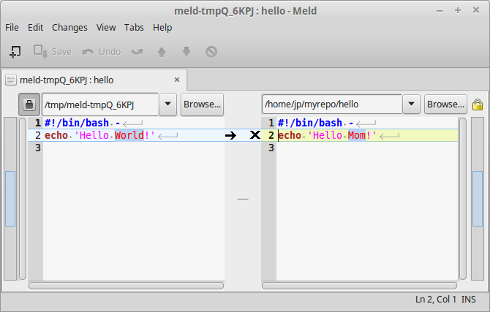490x312 pixels.
Task: Open the Edit menu
Action: (35, 28)
